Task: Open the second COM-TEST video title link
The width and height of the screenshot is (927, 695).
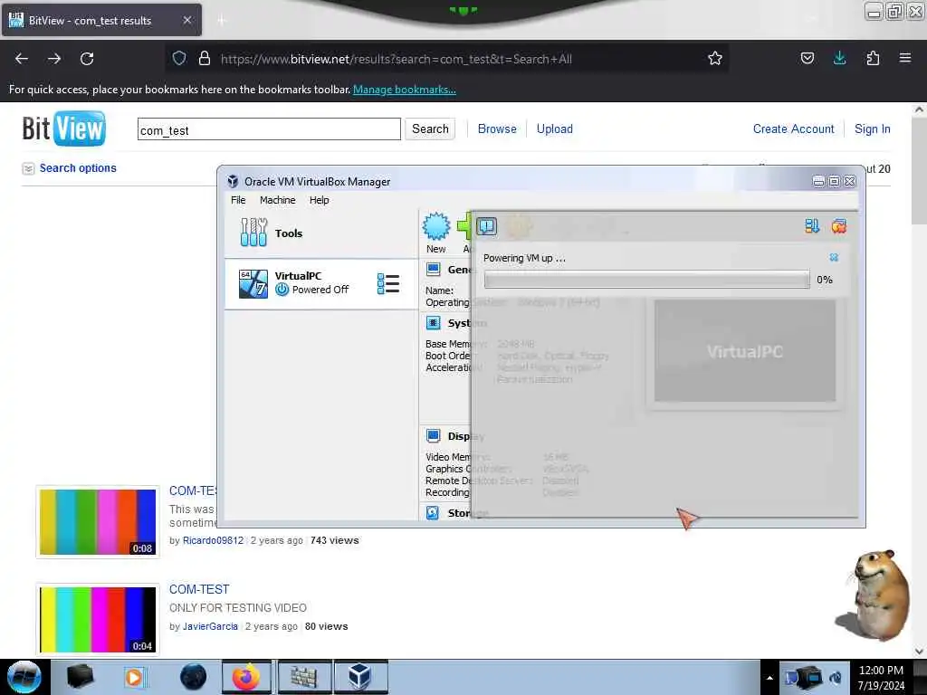Action: point(199,589)
